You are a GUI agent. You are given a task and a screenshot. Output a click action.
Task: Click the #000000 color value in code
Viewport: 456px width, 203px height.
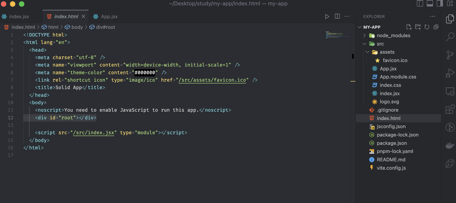click(145, 72)
